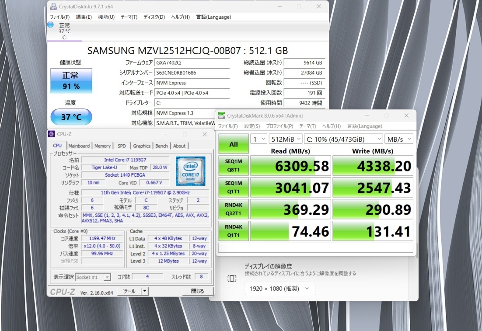Image resolution: width=482 pixels, height=331 pixels.
Task: Open the MB/s unit dropdown
Action: (398, 139)
